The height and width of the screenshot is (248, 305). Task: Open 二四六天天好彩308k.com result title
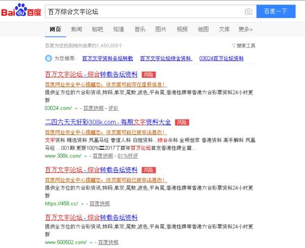[x=108, y=122]
